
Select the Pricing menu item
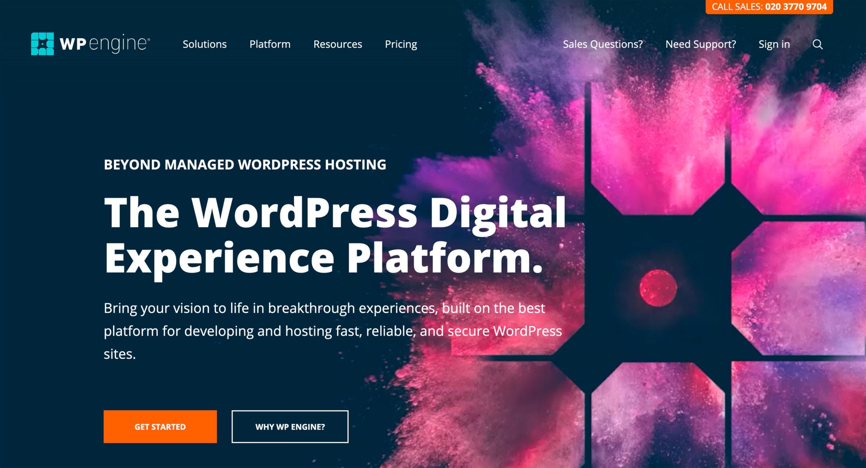click(401, 44)
